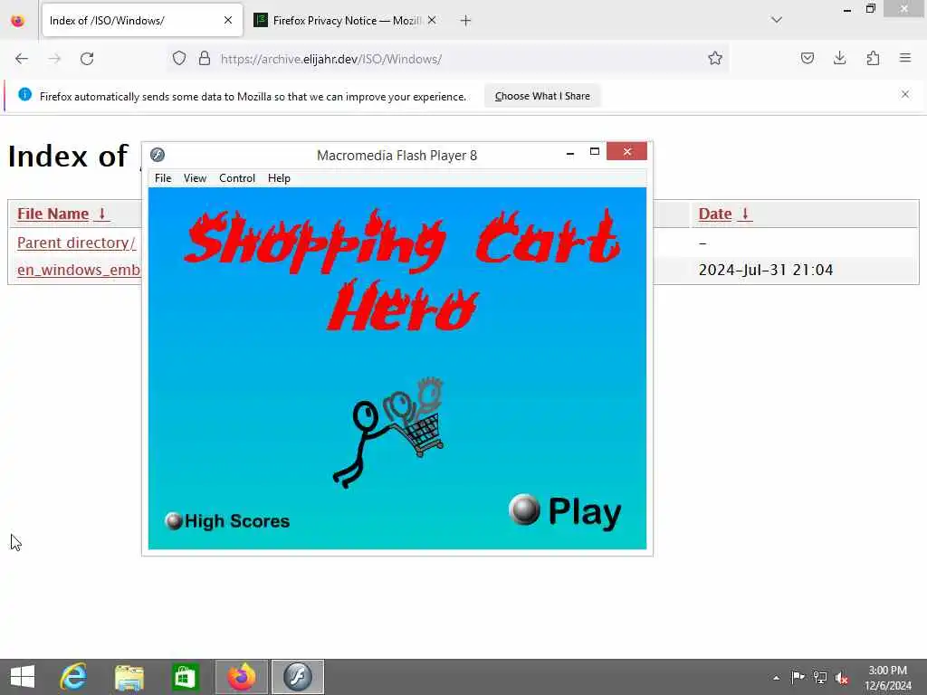Click the notification info icon
Image resolution: width=927 pixels, height=695 pixels.
(24, 94)
